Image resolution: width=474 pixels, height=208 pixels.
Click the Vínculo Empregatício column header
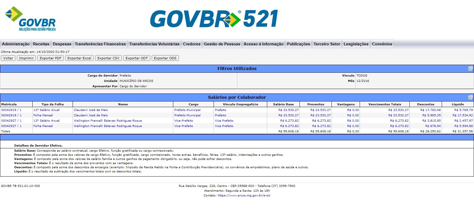click(241, 104)
